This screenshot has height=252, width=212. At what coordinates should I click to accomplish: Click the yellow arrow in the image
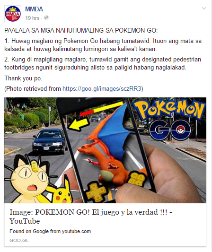click(79, 123)
